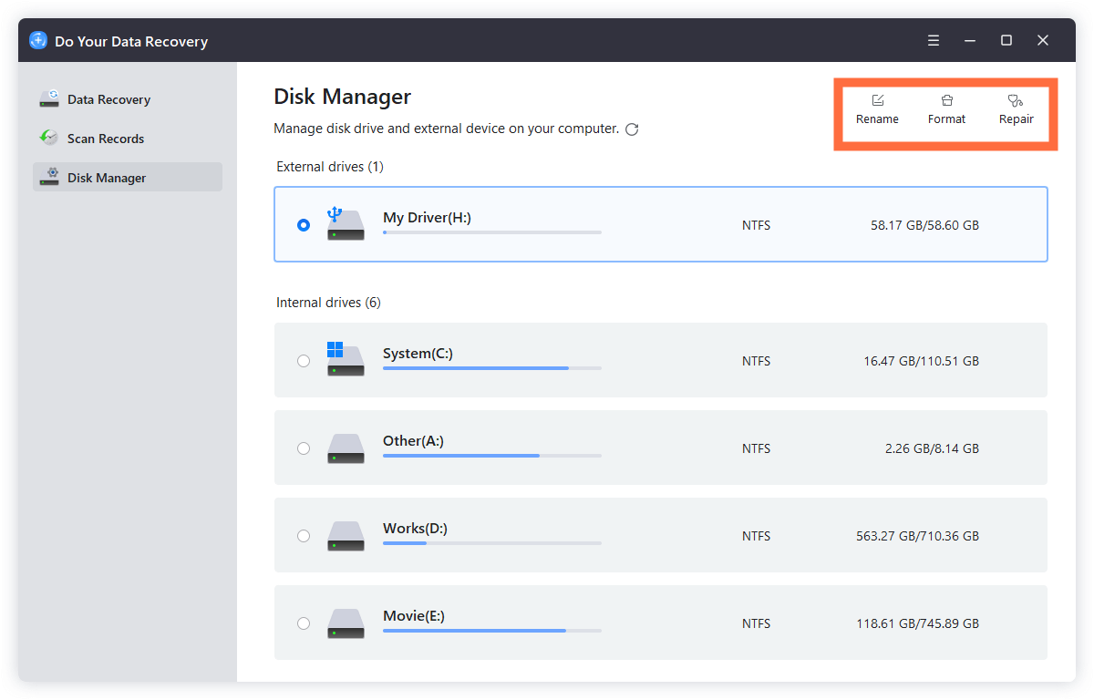1094x700 pixels.
Task: Click the Works(D:) drive usage bar
Action: point(492,542)
